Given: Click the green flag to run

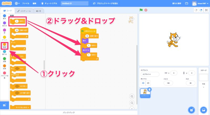Looking at the screenshot, I should click(141, 10).
